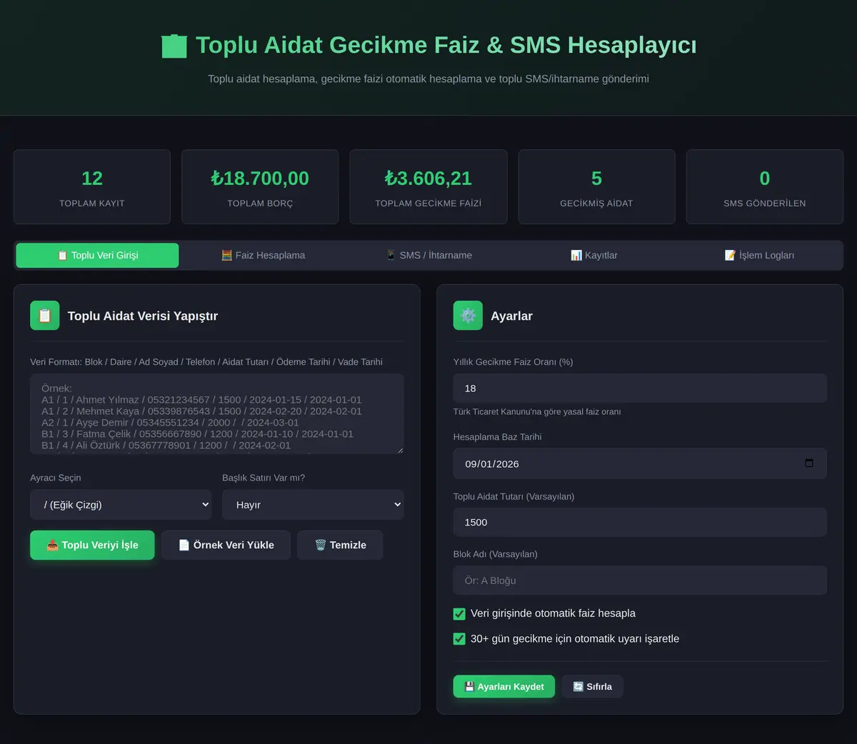This screenshot has height=744, width=857.
Task: Focus the bulk data paste textarea
Action: click(x=217, y=413)
